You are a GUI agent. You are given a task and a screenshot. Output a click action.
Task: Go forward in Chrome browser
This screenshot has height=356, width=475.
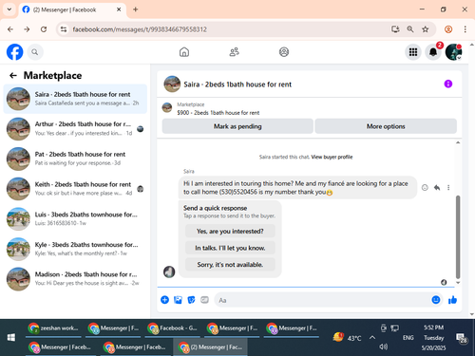(27, 29)
